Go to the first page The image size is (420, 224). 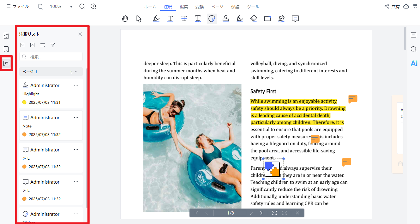[196, 213]
